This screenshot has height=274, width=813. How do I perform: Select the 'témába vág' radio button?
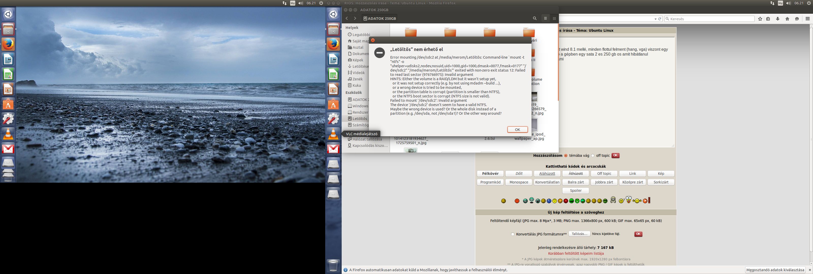(566, 156)
